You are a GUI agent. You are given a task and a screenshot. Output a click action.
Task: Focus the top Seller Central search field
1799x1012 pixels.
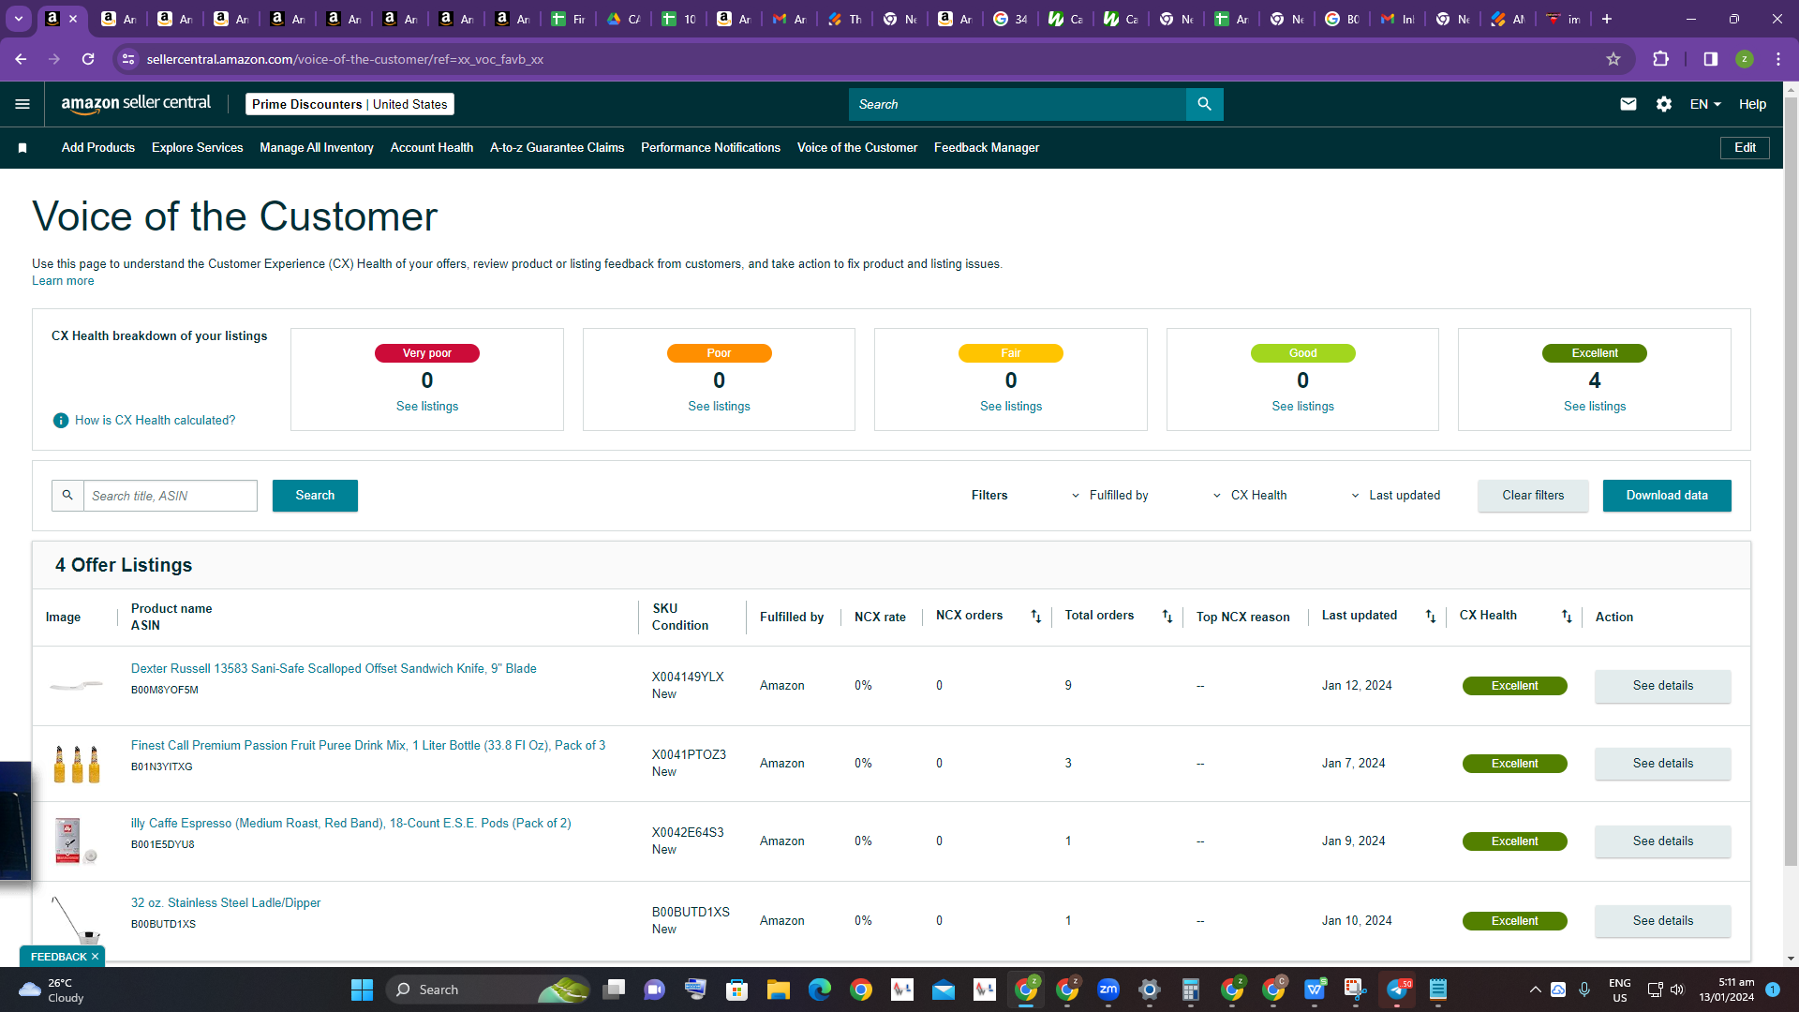[x=1018, y=104]
